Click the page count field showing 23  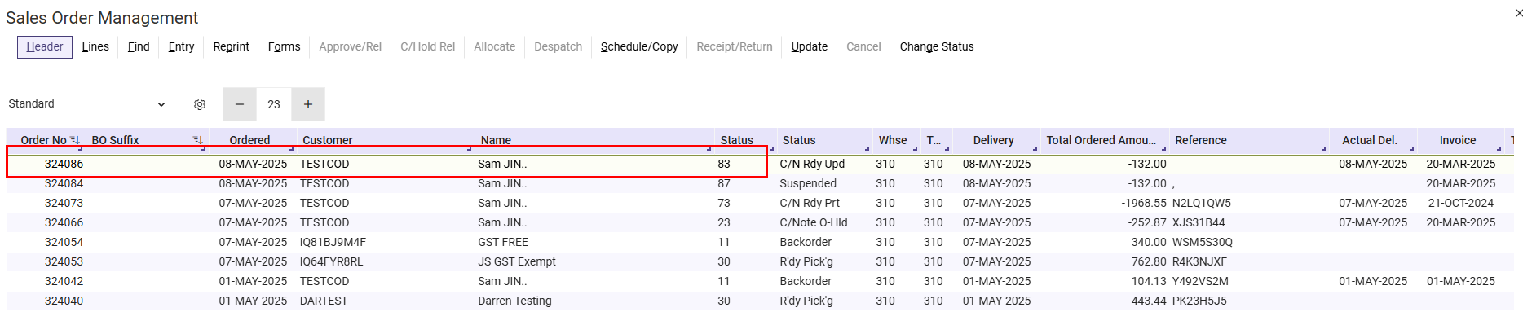pyautogui.click(x=274, y=104)
